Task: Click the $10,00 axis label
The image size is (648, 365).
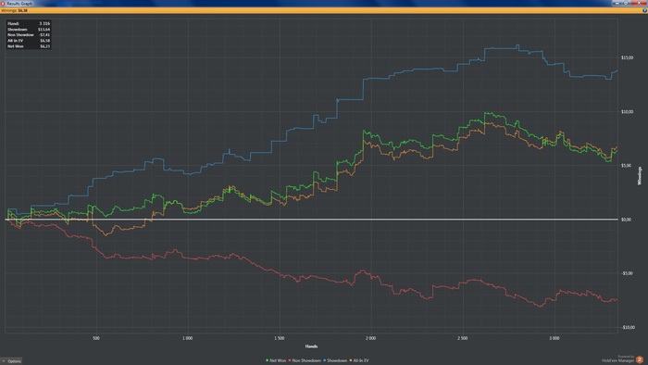Action: (627, 111)
